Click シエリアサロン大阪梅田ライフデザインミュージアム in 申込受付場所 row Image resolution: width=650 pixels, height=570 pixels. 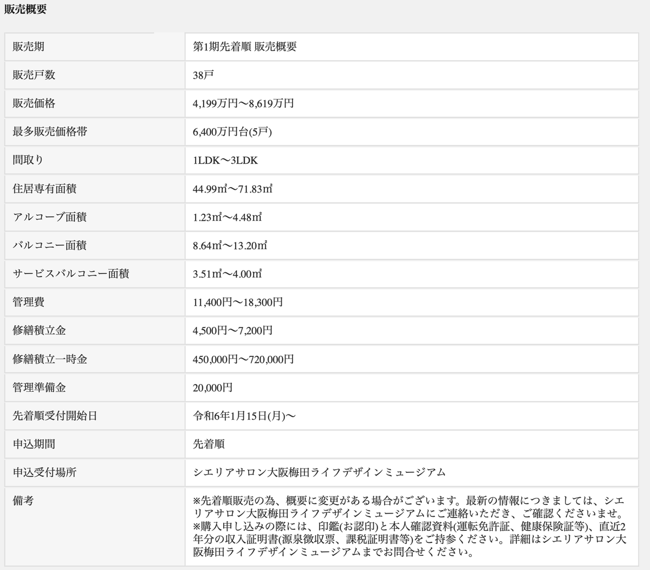pos(320,472)
